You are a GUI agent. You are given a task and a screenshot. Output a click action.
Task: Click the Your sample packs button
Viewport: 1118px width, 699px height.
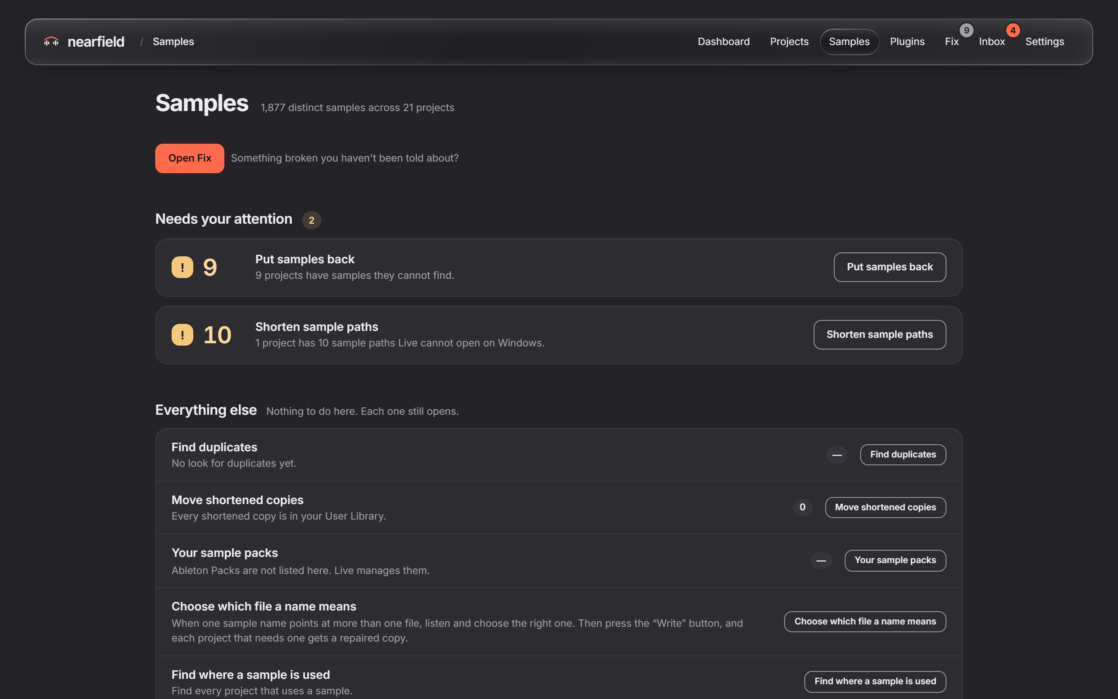pyautogui.click(x=895, y=560)
